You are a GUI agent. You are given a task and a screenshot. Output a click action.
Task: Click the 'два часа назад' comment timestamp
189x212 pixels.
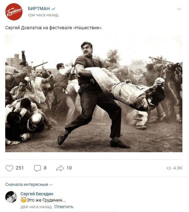[36, 207]
